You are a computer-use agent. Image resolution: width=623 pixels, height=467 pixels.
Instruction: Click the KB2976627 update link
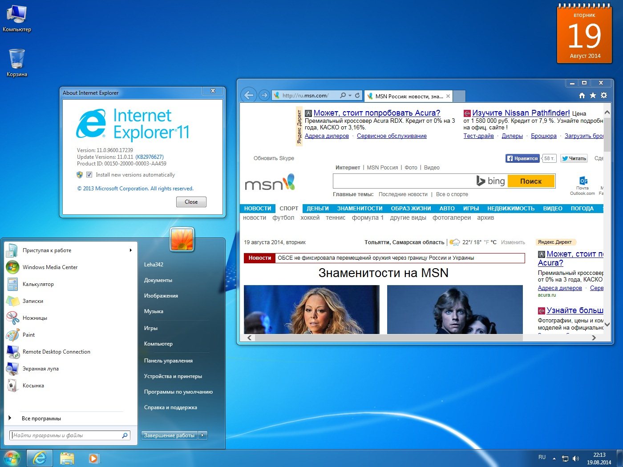(150, 157)
